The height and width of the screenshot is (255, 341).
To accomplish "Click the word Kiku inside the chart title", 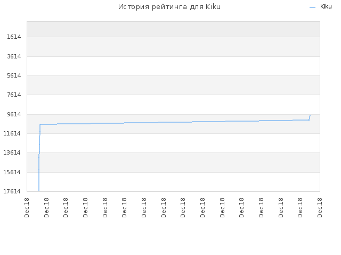I will click(x=213, y=7).
